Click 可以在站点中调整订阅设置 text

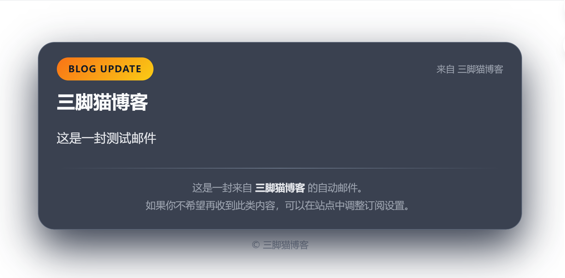click(x=345, y=205)
